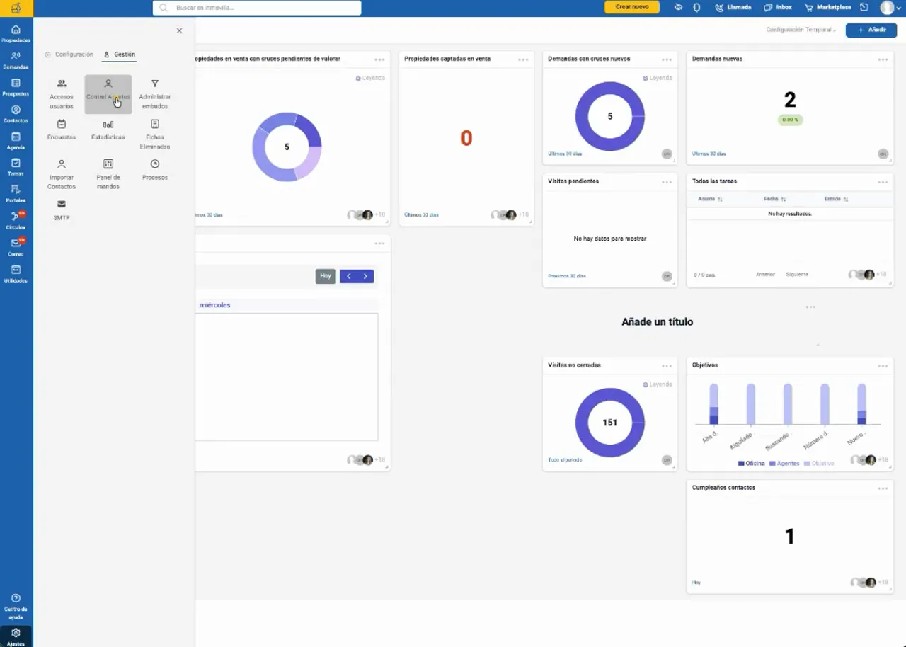Select the Gestión tab
The width and height of the screenshot is (906, 647).
coord(120,55)
